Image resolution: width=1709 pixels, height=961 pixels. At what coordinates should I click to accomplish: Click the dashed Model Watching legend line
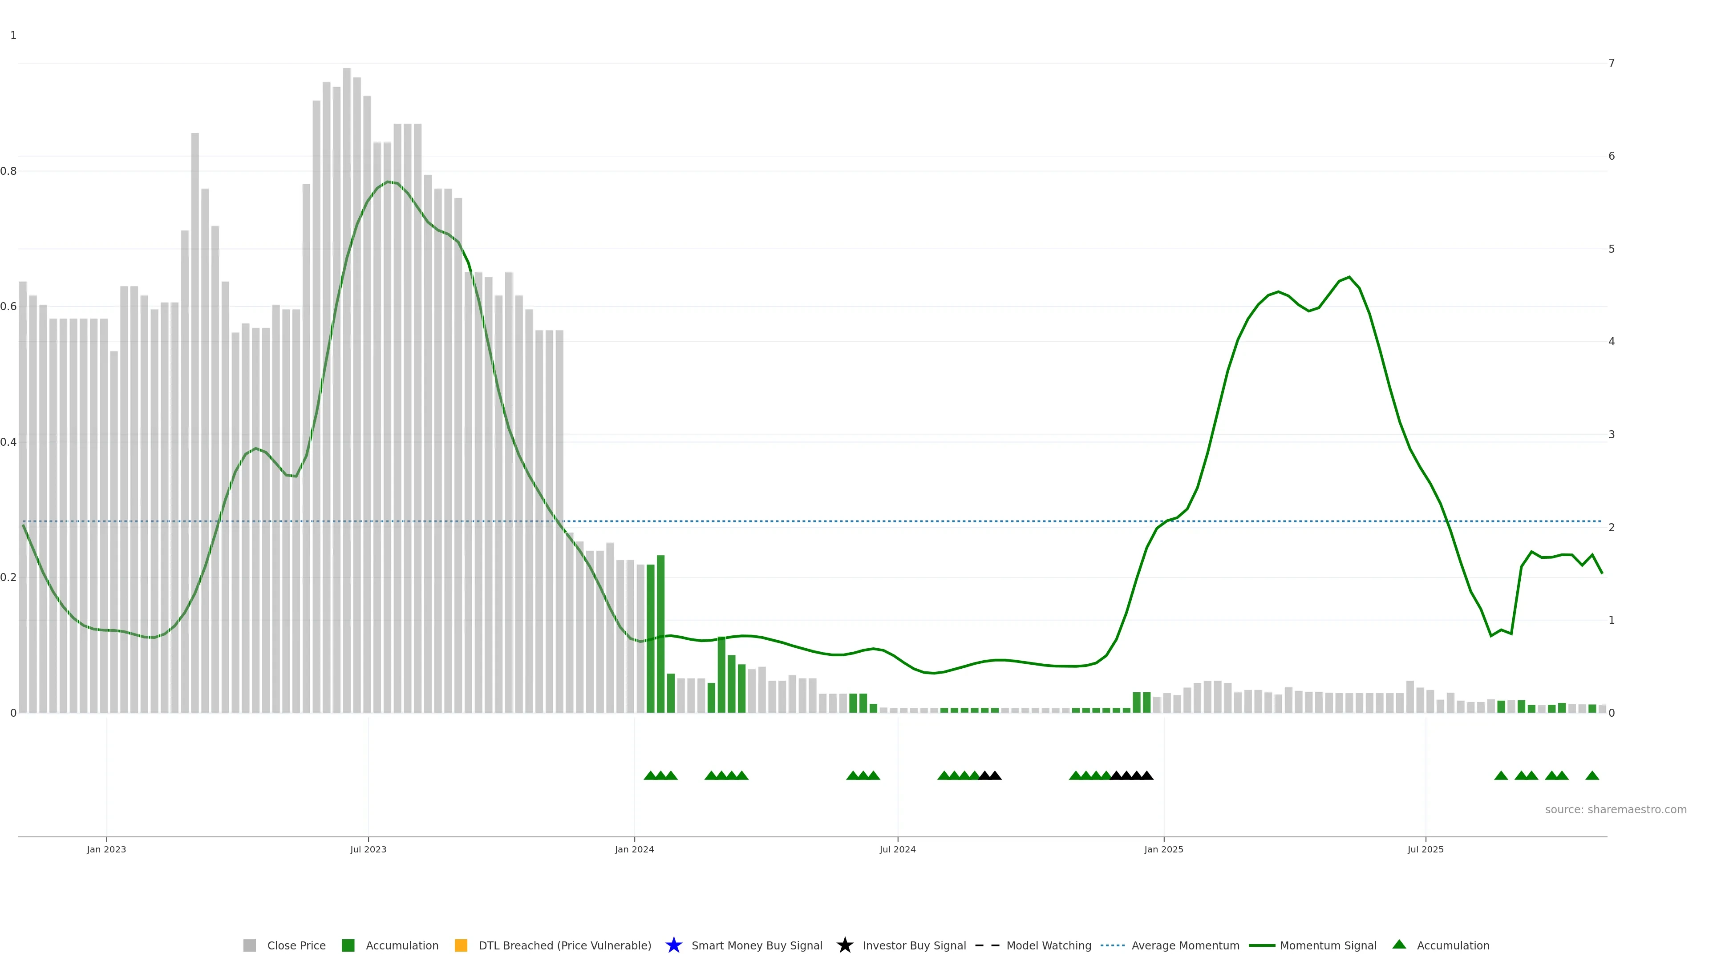987,945
